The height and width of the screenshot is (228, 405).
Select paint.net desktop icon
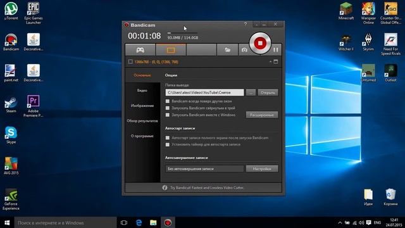click(11, 73)
